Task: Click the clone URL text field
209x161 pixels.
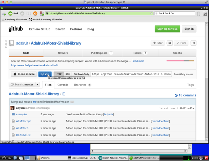Action: 131,74
